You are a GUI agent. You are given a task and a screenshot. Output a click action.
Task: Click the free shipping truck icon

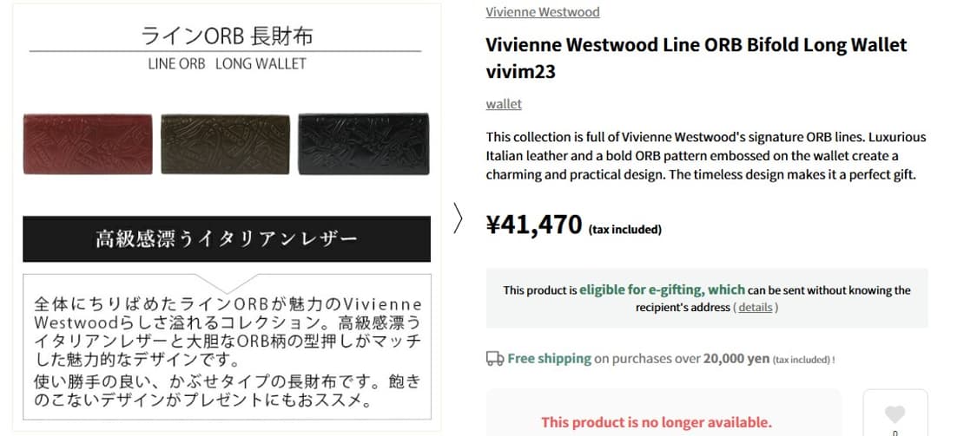click(495, 359)
